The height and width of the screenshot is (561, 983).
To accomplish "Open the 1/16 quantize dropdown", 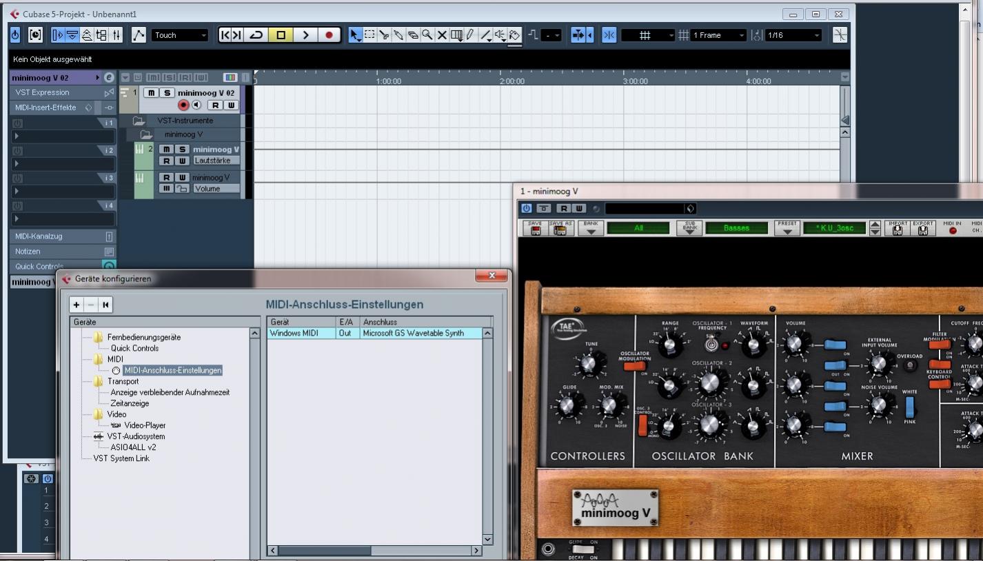I will click(x=793, y=35).
